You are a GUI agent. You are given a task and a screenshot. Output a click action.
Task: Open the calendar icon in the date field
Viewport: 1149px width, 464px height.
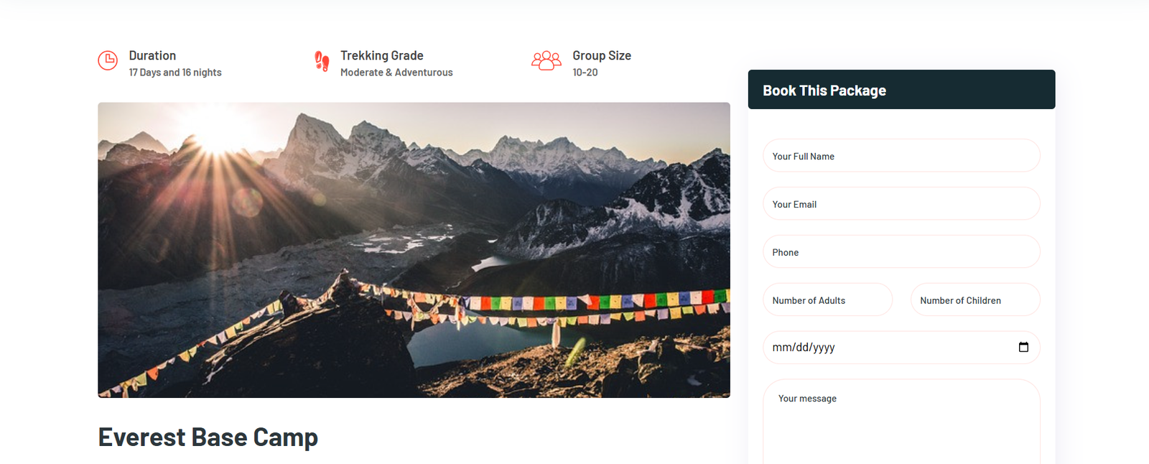[x=1023, y=347]
